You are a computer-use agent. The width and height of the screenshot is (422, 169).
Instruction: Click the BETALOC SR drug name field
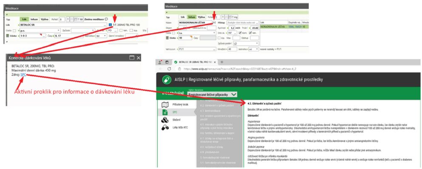[x=63, y=25]
